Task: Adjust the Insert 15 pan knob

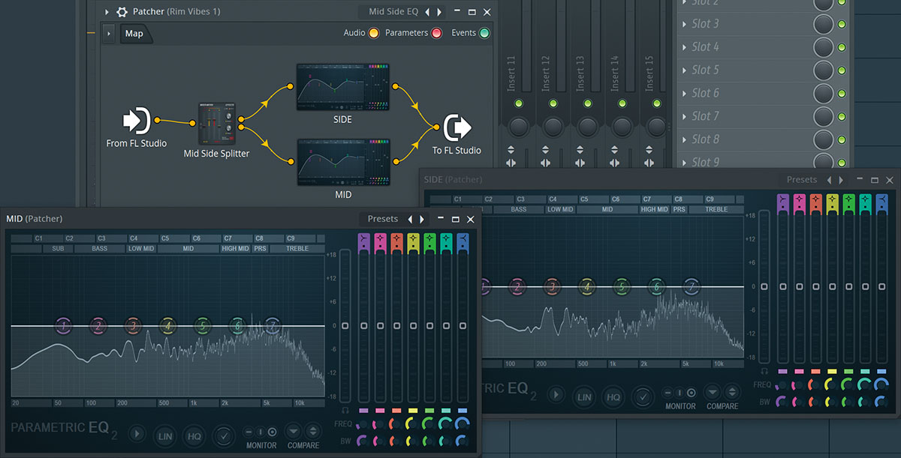Action: (x=656, y=126)
